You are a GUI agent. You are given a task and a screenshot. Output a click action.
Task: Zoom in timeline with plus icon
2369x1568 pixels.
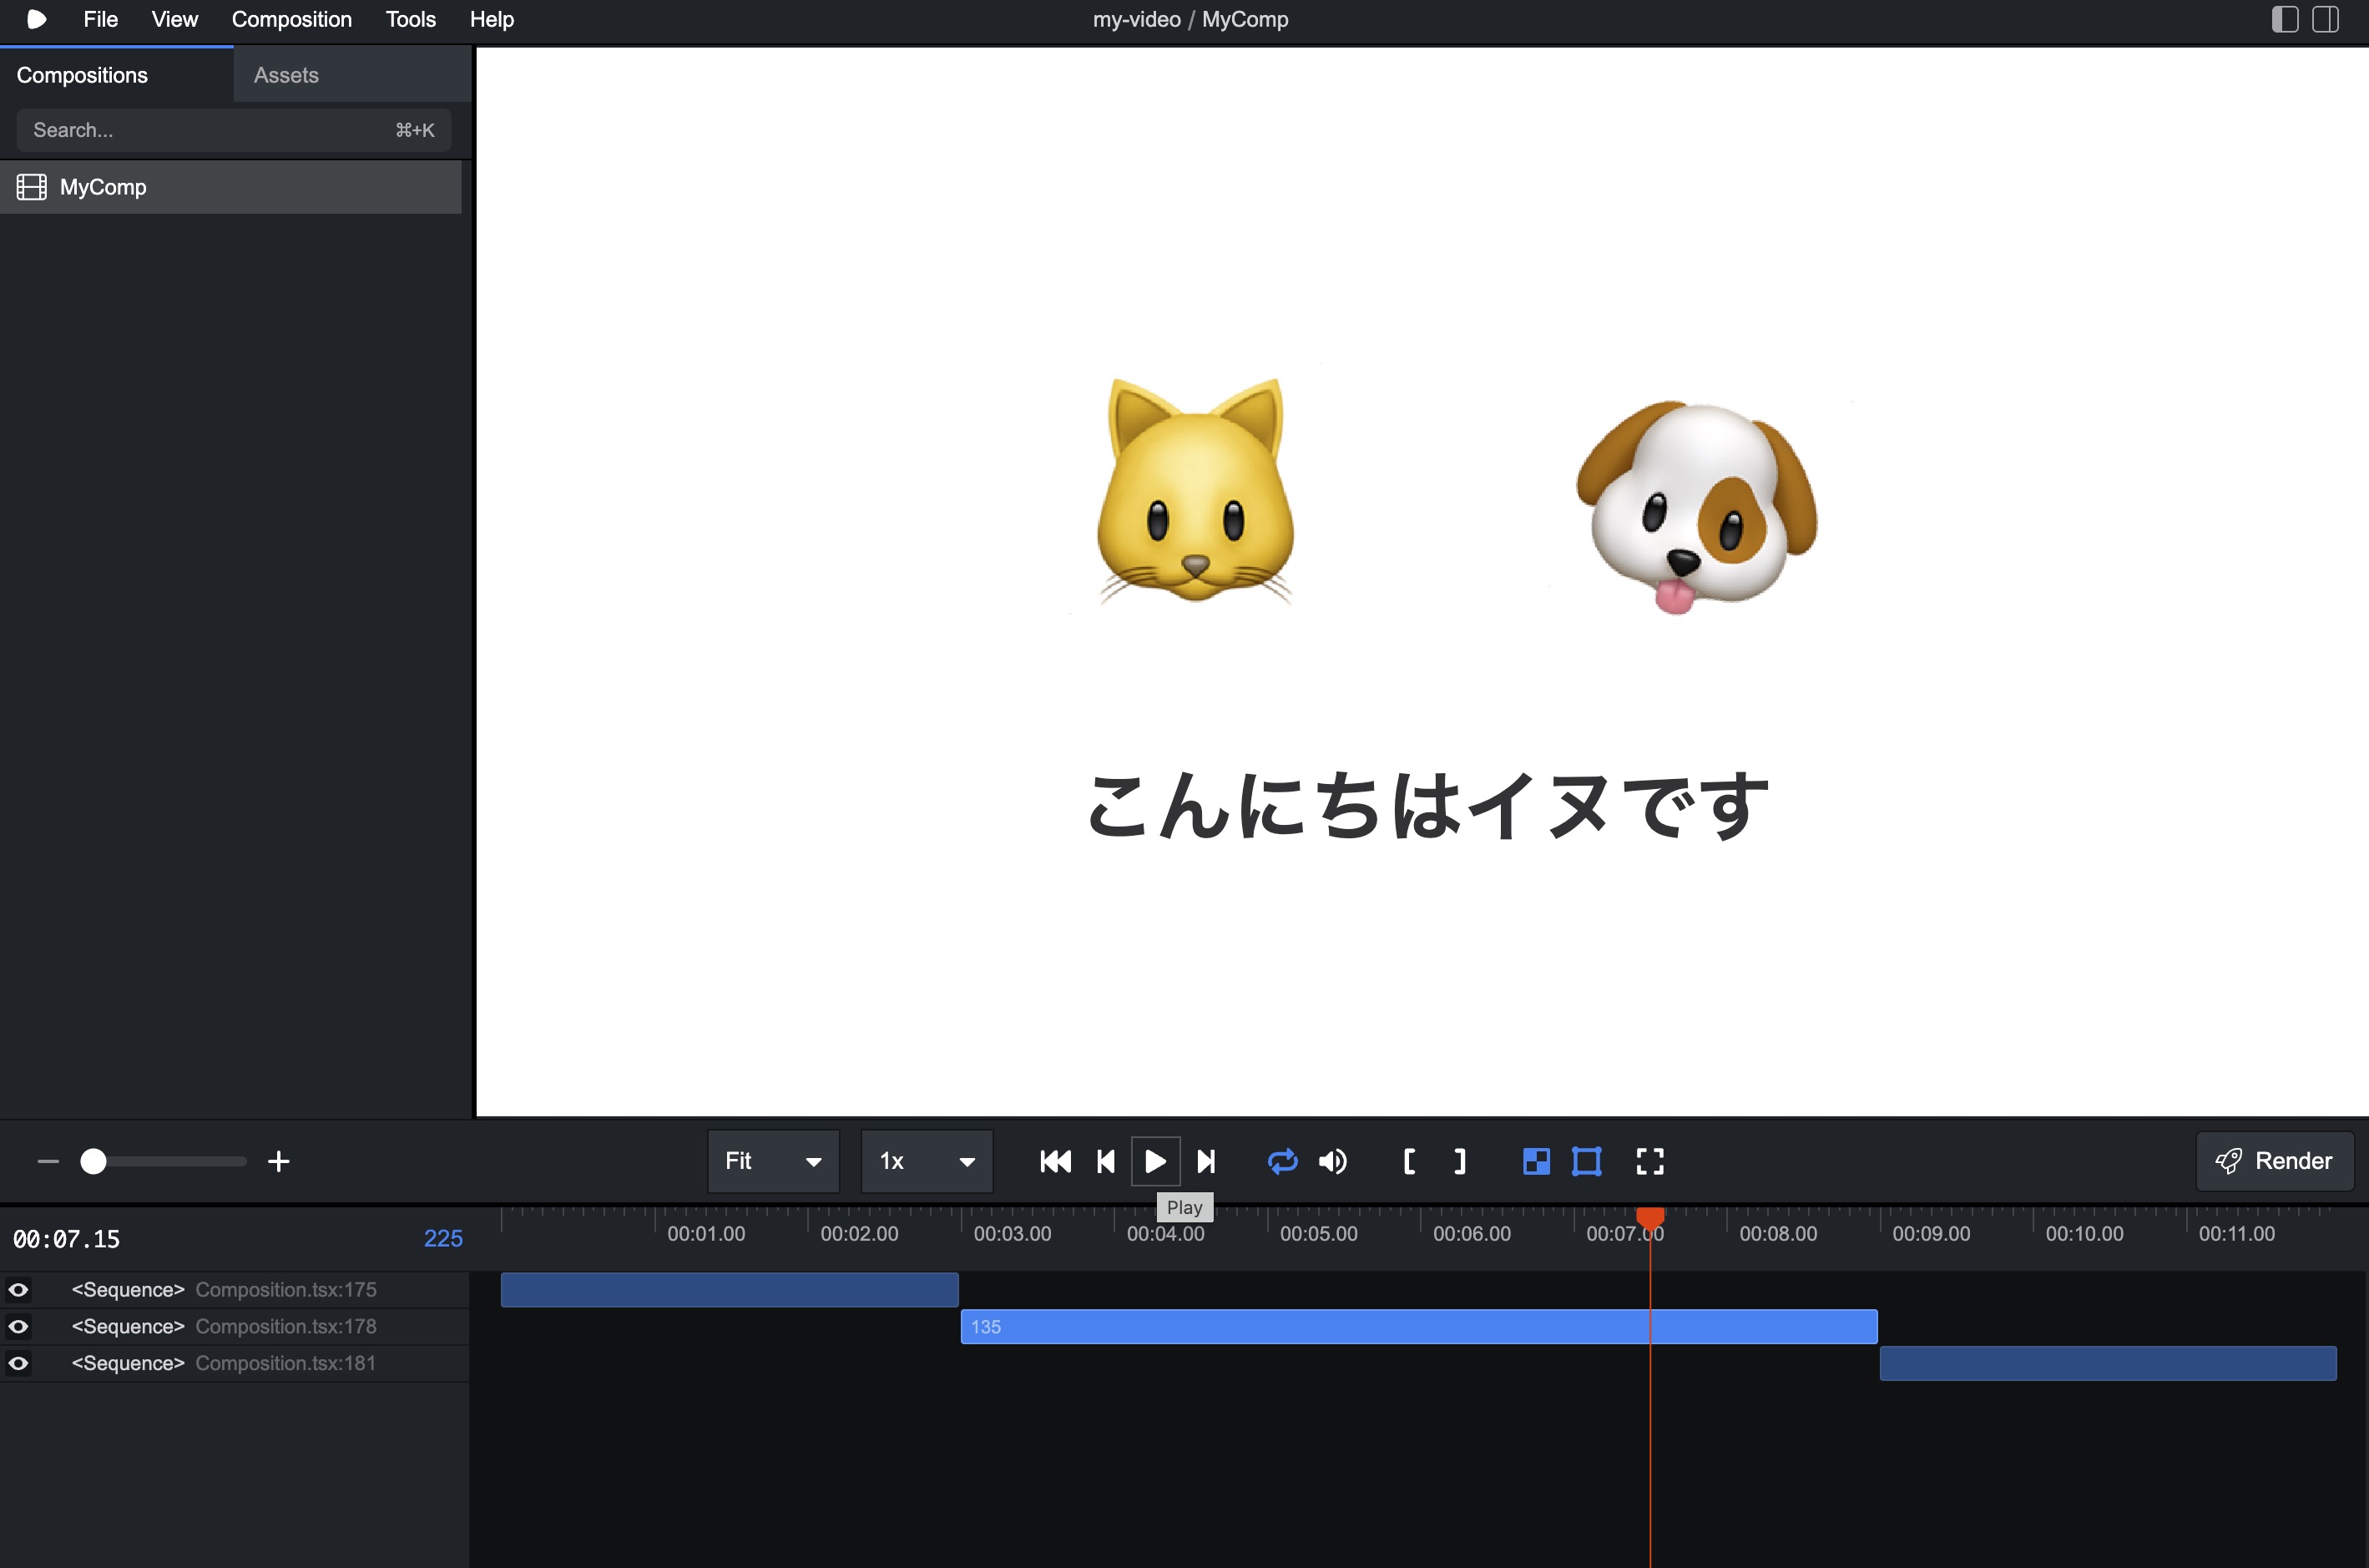(279, 1161)
